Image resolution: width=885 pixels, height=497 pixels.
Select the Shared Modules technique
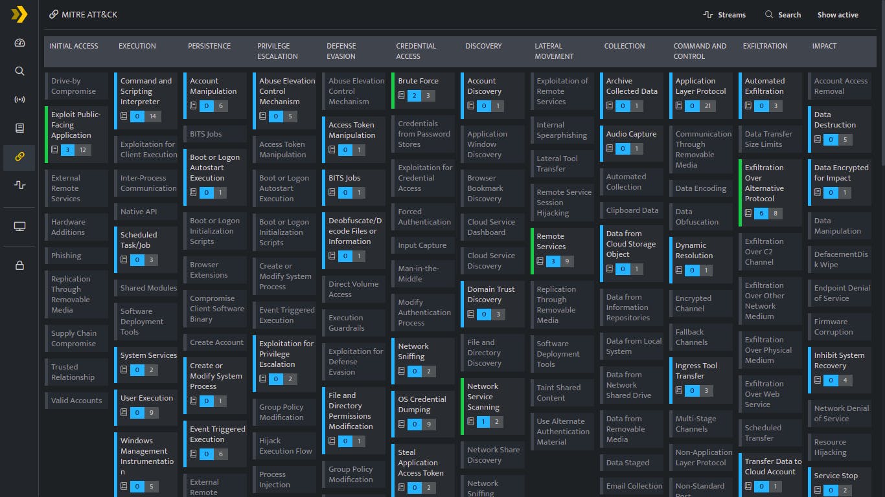click(146, 288)
